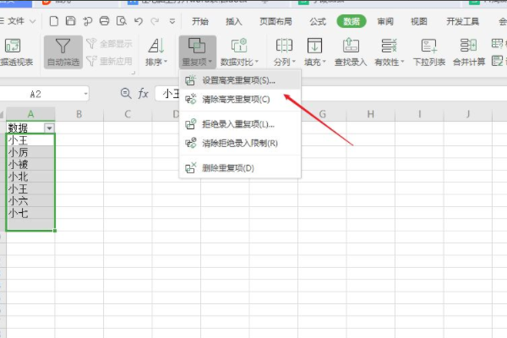Select column C header
The image size is (507, 338).
pos(128,114)
